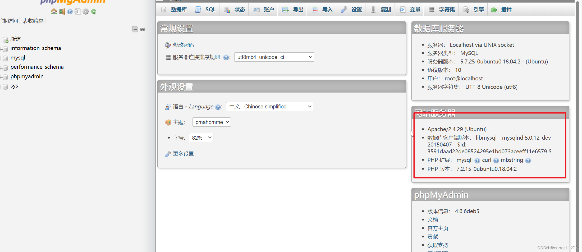Image resolution: width=582 pixels, height=252 pixels.
Task: Click performance_schema database icon
Action: tap(5, 68)
